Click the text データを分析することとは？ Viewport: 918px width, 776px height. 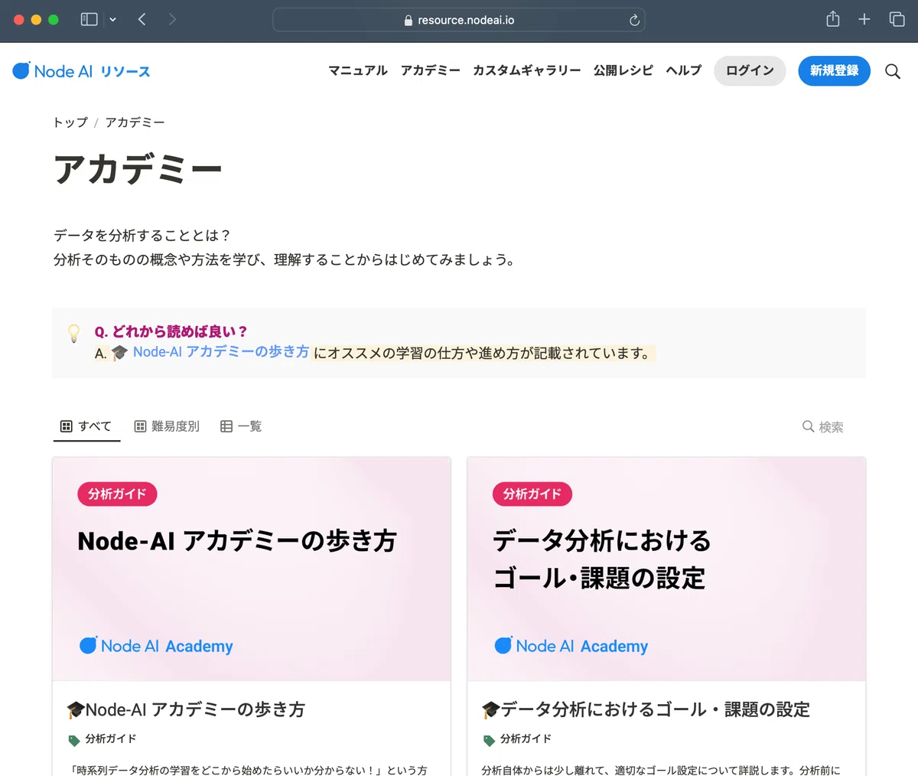[x=142, y=235]
